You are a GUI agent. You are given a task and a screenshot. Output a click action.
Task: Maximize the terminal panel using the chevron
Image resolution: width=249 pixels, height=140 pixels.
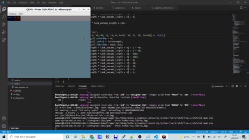tap(241, 86)
